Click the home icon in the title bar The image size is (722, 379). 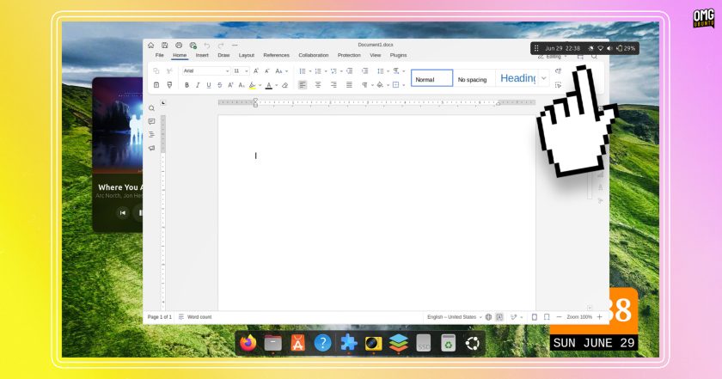point(150,46)
